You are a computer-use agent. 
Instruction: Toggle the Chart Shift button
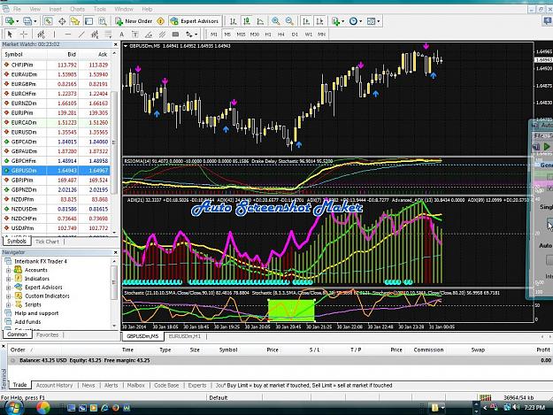319,21
